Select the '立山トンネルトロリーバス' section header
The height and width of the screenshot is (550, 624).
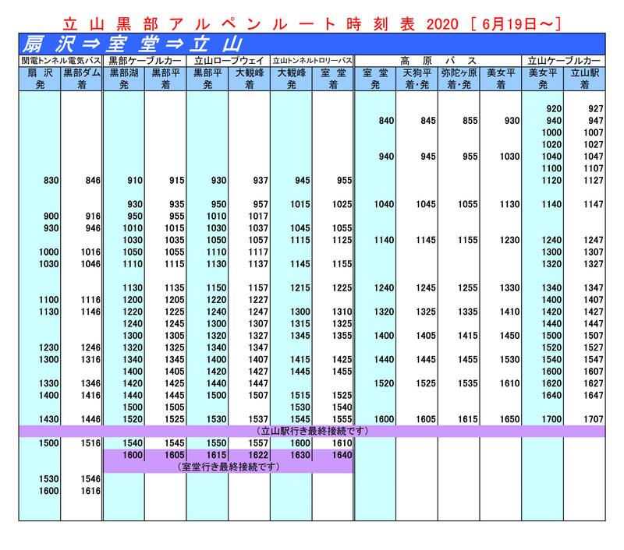click(x=312, y=61)
